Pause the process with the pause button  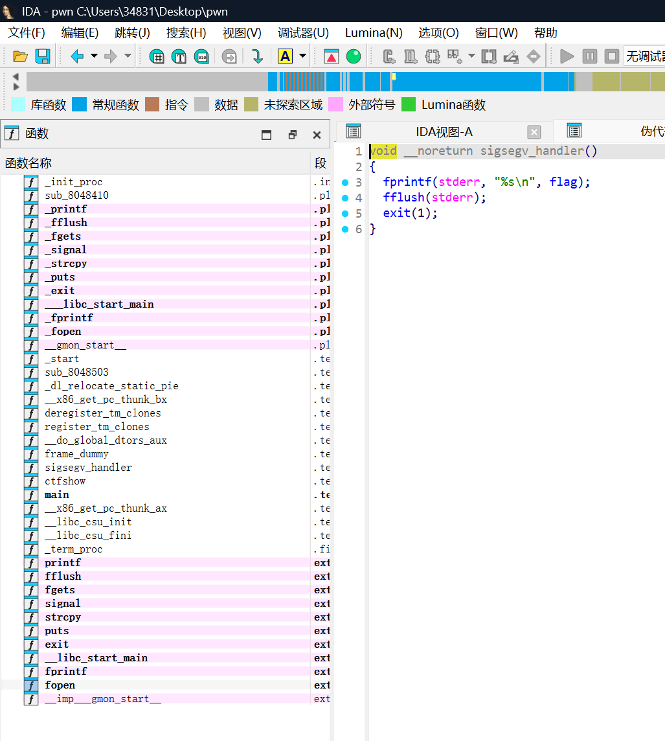click(x=589, y=57)
